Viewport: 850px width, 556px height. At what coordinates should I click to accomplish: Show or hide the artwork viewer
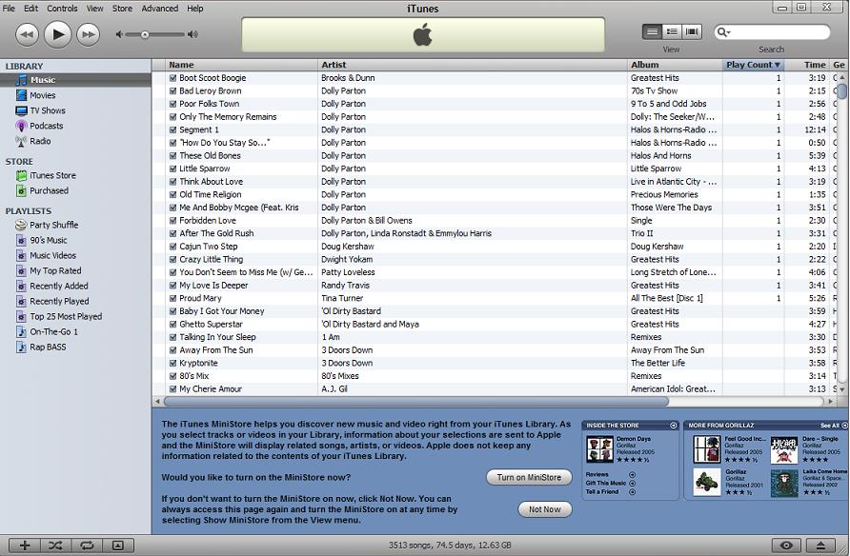coord(118,546)
